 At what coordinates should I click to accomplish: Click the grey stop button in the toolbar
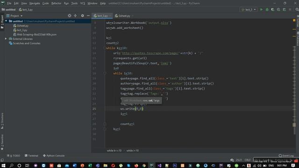click(290, 9)
